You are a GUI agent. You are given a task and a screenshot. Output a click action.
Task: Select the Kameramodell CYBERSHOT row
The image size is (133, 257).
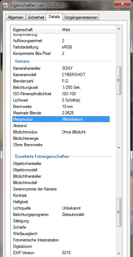tap(61, 75)
